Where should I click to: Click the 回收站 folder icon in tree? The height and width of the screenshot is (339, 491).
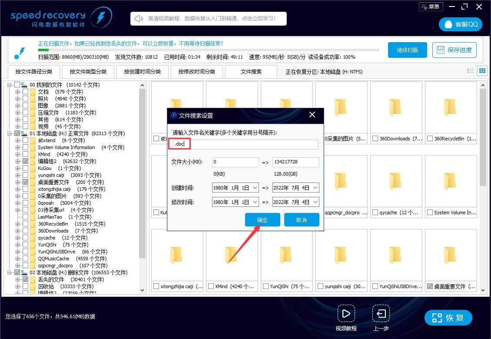(33, 286)
